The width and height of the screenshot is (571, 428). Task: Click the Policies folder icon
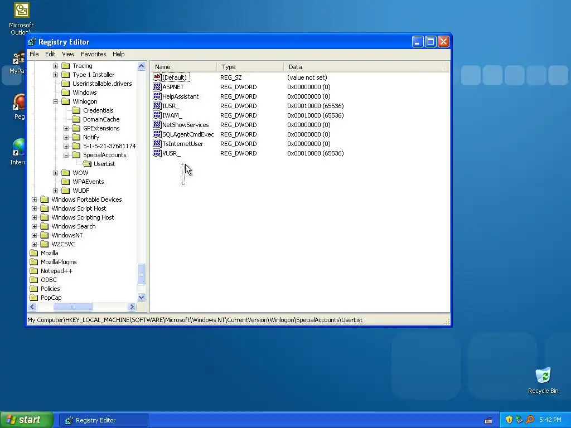(x=34, y=289)
